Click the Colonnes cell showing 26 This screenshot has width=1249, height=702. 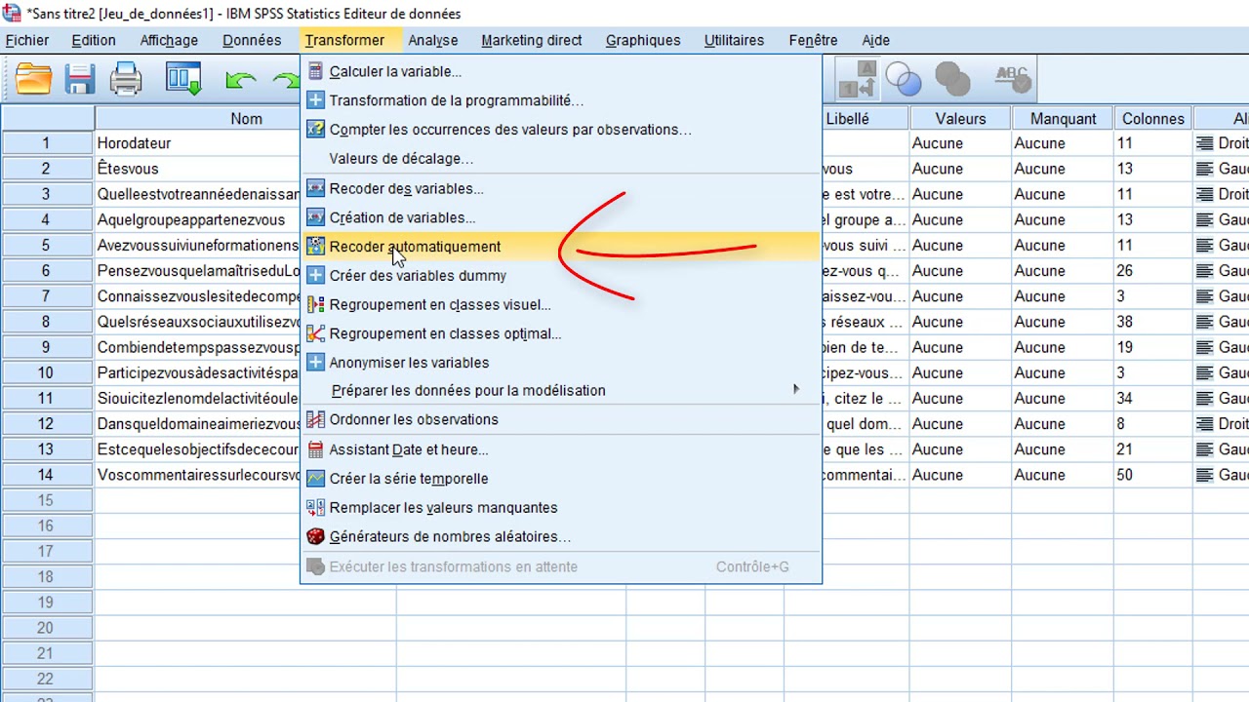click(1152, 271)
